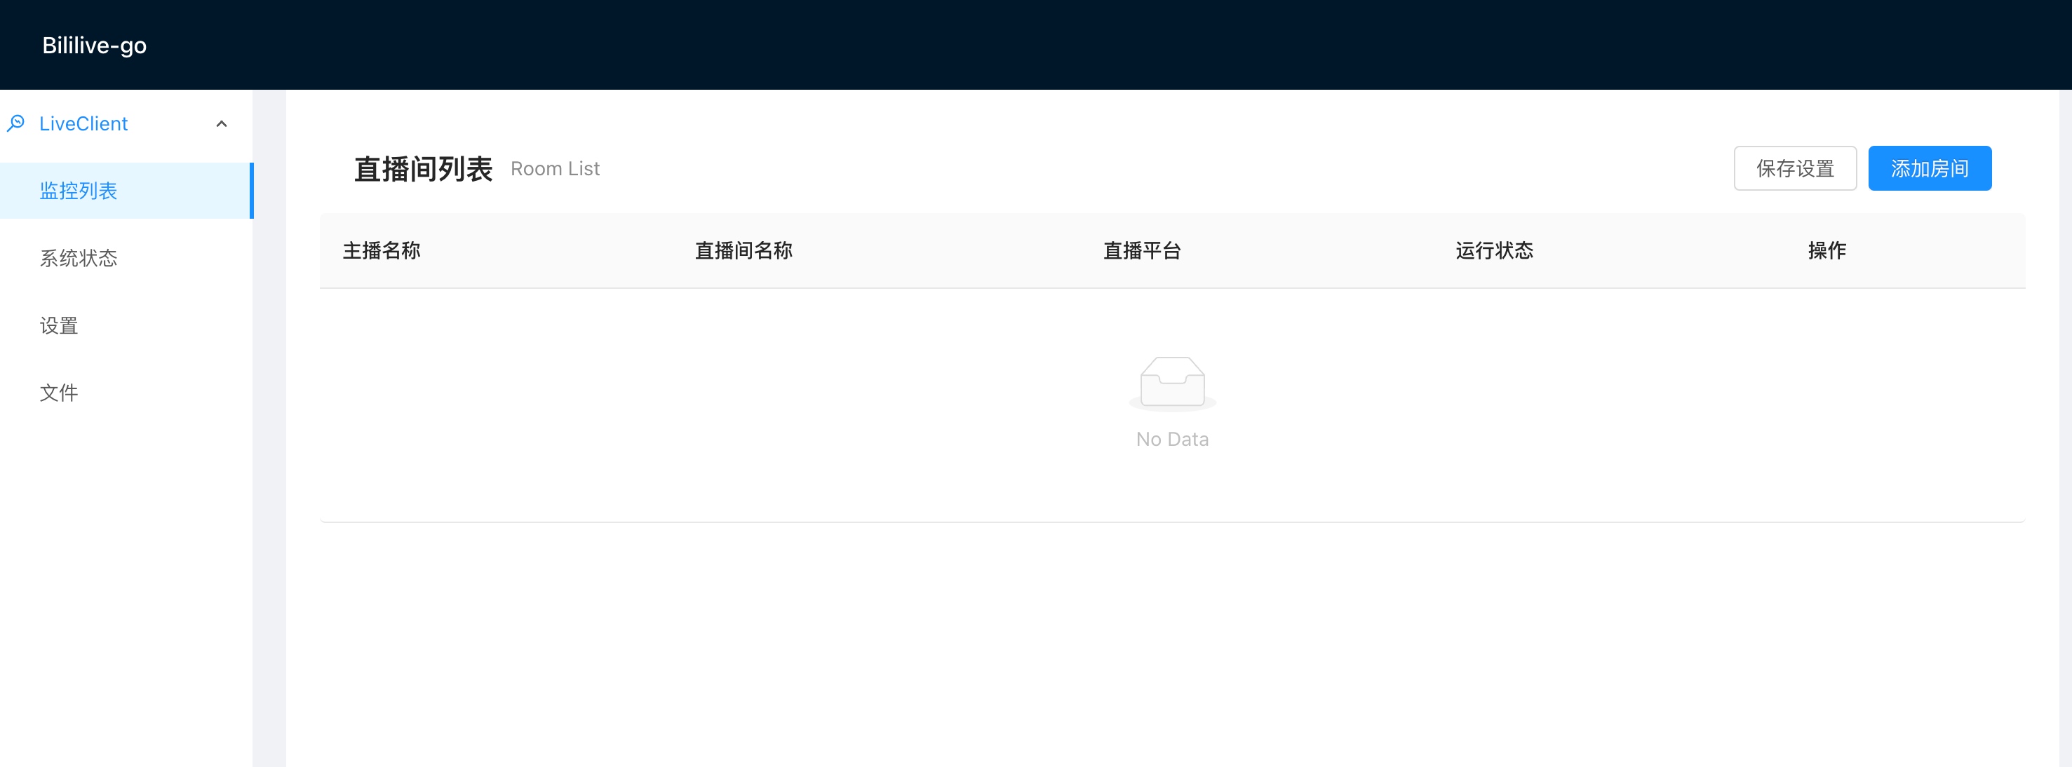Click the 直播间名称 column header
The image size is (2072, 767).
[742, 250]
